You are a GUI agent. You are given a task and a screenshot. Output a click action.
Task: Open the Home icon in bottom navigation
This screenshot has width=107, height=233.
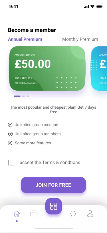17,214
